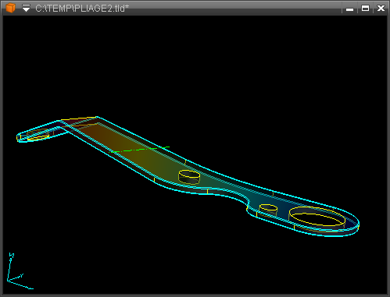390x297 pixels.
Task: Select the large oval hole on the part
Action: point(317,217)
